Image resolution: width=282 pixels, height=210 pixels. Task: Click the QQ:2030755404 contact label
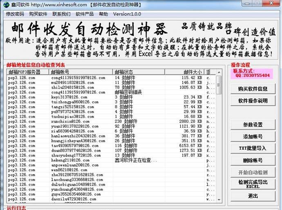(x=253, y=75)
